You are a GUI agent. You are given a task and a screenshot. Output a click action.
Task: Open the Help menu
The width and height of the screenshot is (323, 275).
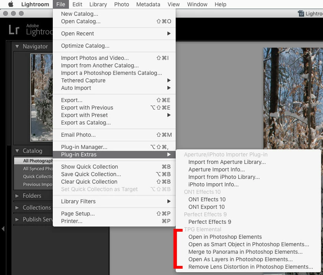click(x=221, y=4)
